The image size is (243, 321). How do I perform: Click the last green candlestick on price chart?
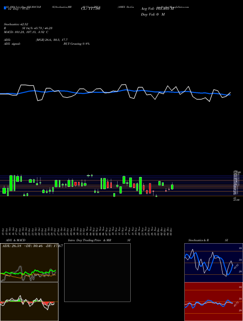(x=172, y=187)
